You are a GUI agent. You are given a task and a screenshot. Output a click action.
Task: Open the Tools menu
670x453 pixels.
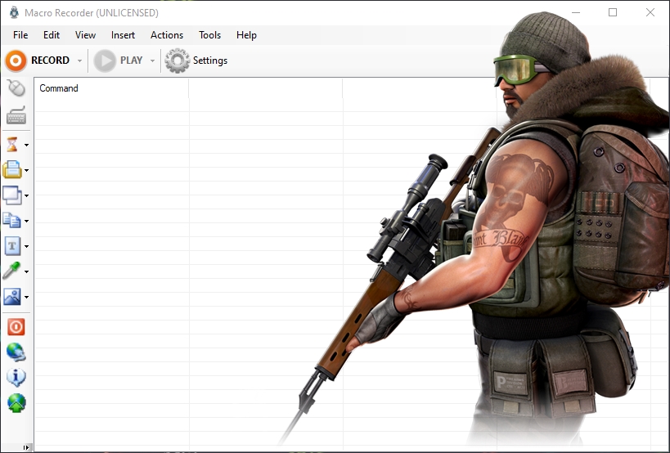[x=209, y=35]
